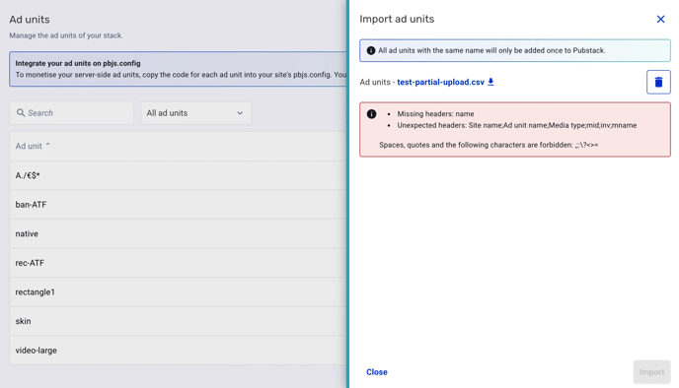Click the Close text button

(x=377, y=372)
